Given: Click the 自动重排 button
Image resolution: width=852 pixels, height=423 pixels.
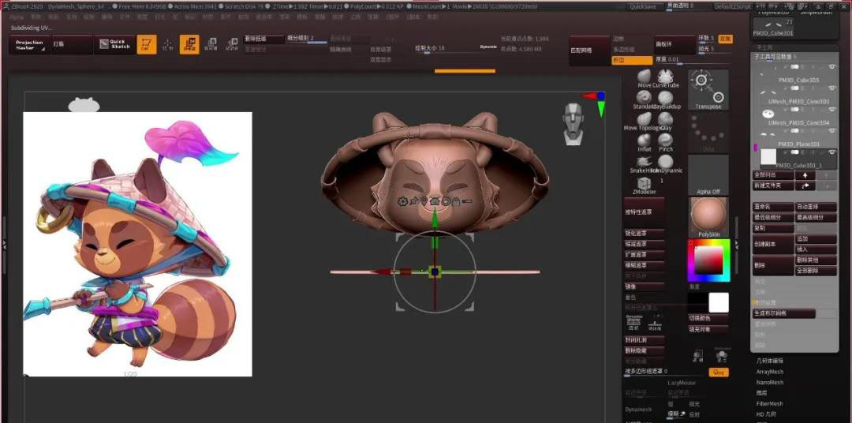Looking at the screenshot, I should pos(816,207).
